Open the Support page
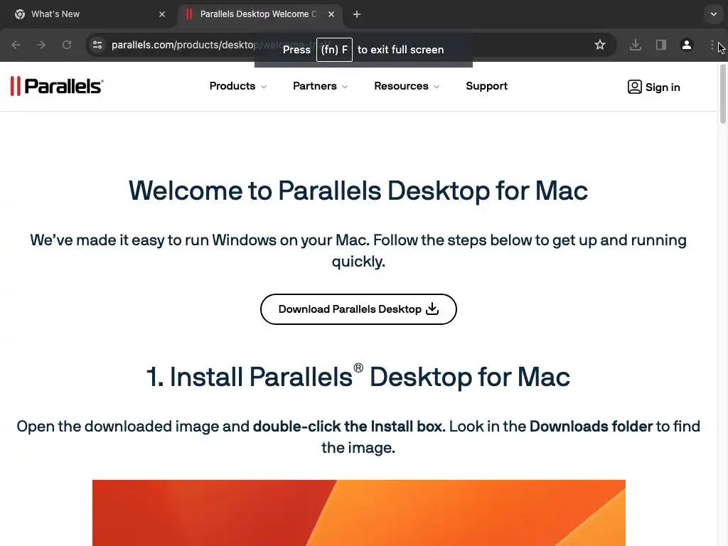The width and height of the screenshot is (728, 546). tap(486, 86)
